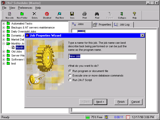Screen dimensions: 160x120
Task: Click the red calendar icon in status bar
Action: click(128, 117)
